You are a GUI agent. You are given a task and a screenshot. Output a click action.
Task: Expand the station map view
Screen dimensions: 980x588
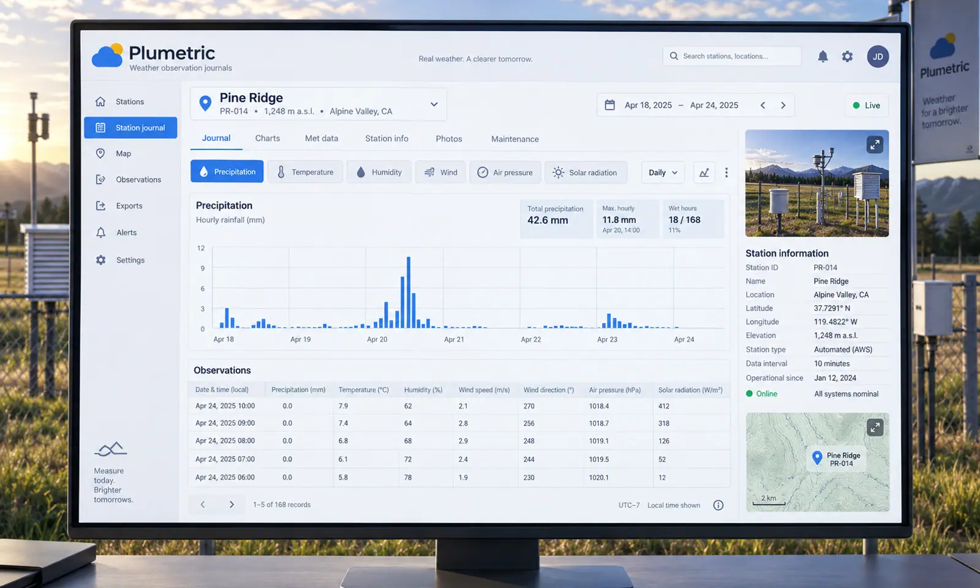(x=875, y=428)
